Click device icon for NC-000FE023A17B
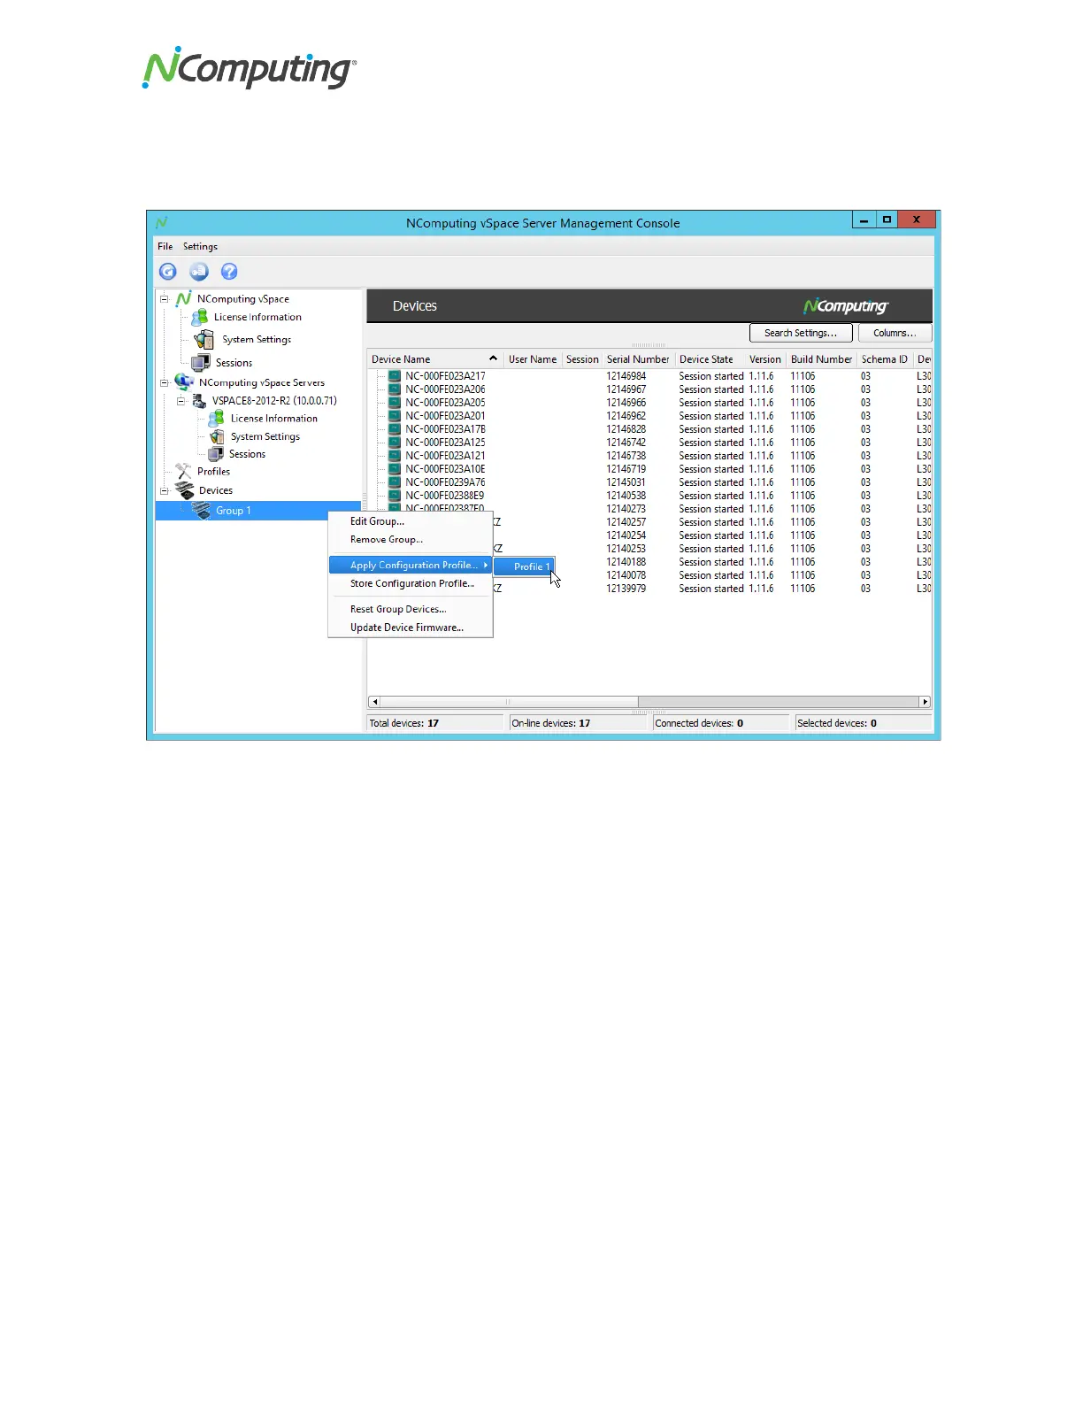 coord(395,429)
